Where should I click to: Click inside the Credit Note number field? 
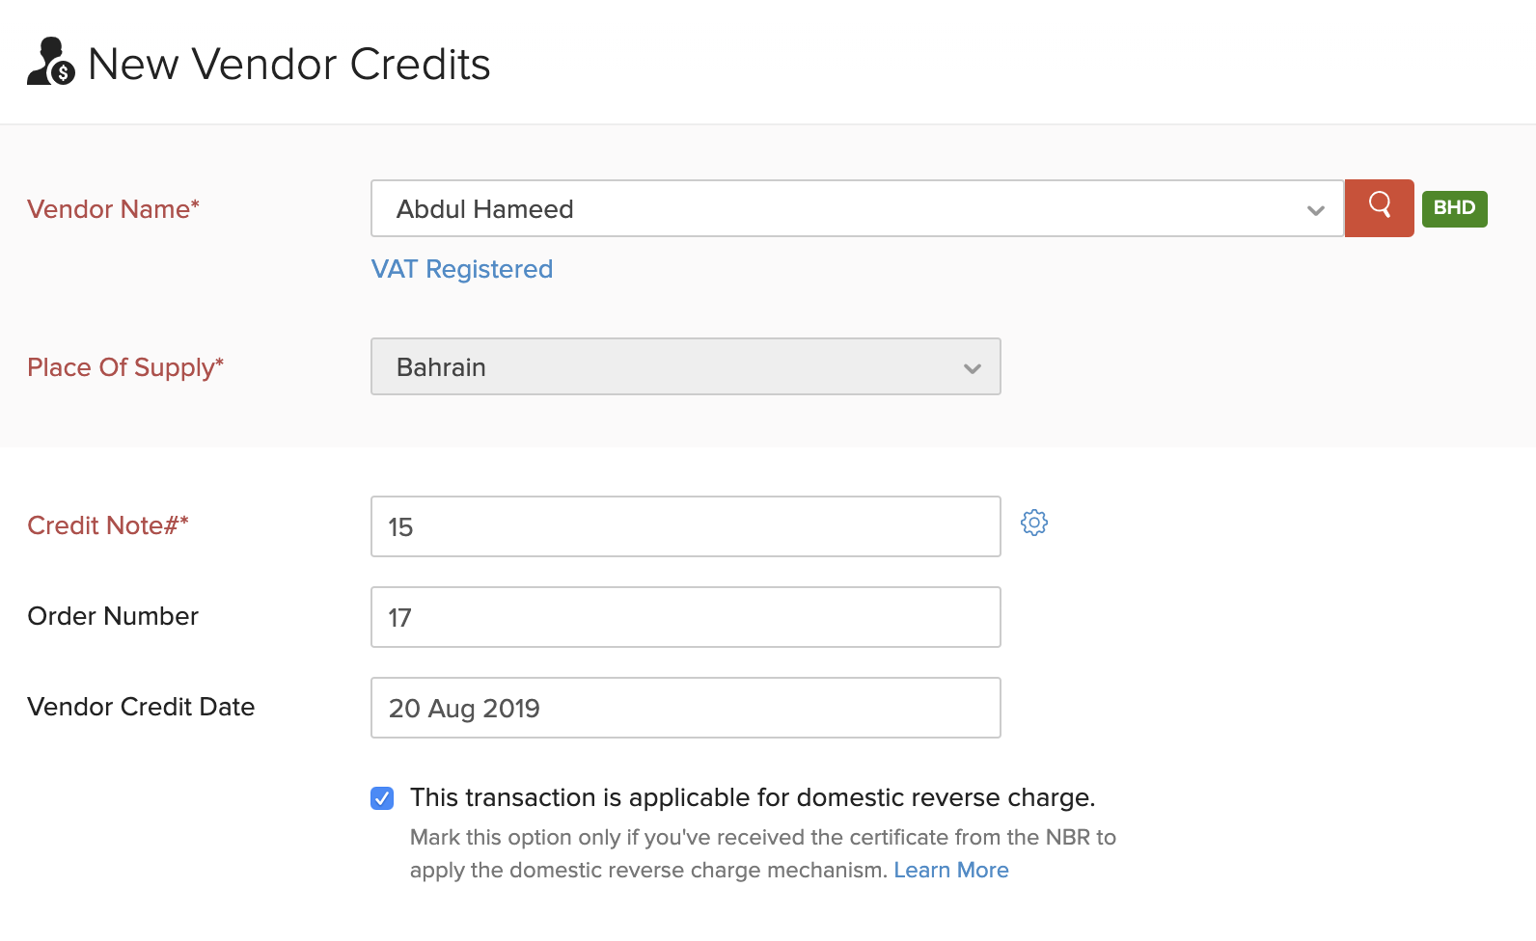click(x=685, y=526)
